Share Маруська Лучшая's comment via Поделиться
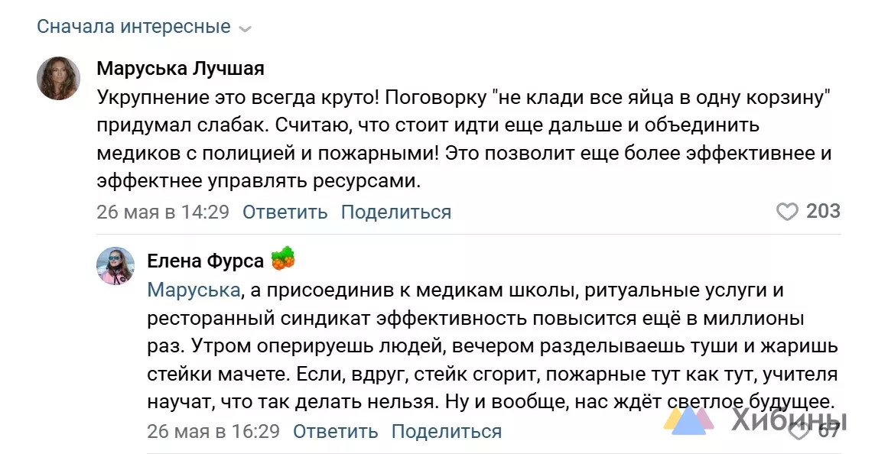The height and width of the screenshot is (454, 875). pyautogui.click(x=396, y=212)
